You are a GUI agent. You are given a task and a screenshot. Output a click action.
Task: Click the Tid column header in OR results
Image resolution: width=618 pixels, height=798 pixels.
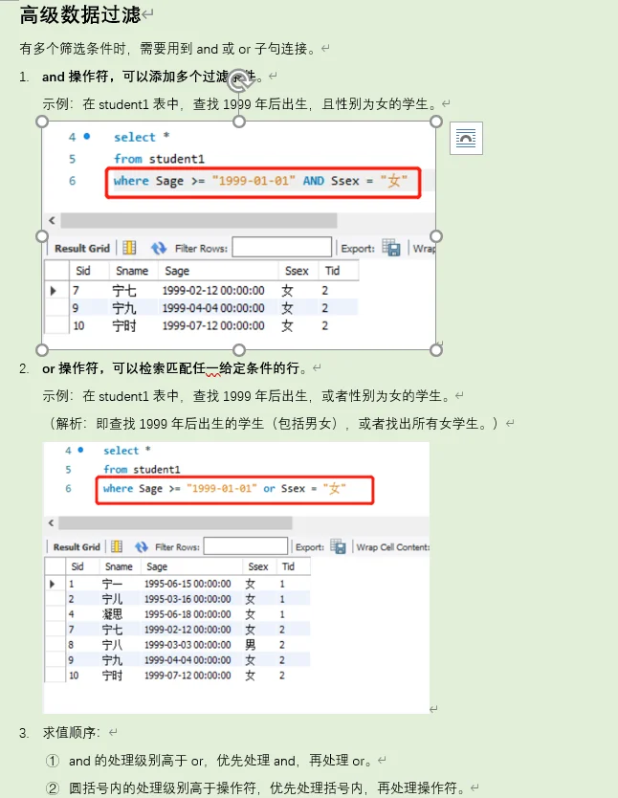(x=288, y=566)
